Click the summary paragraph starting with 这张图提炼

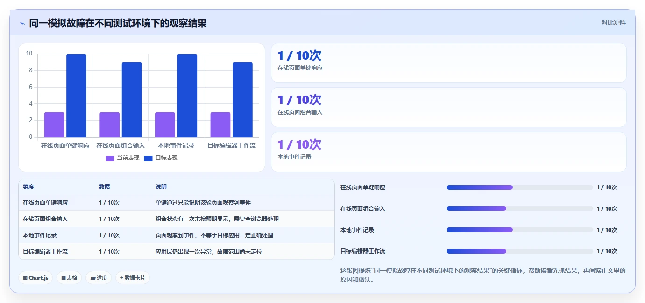click(483, 275)
